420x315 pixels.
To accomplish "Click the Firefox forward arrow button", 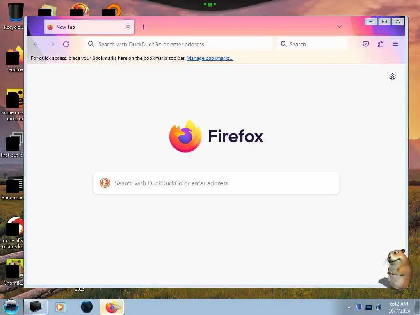I will point(51,44).
